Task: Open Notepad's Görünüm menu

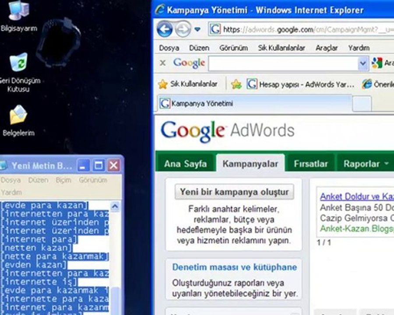Action: tap(93, 180)
